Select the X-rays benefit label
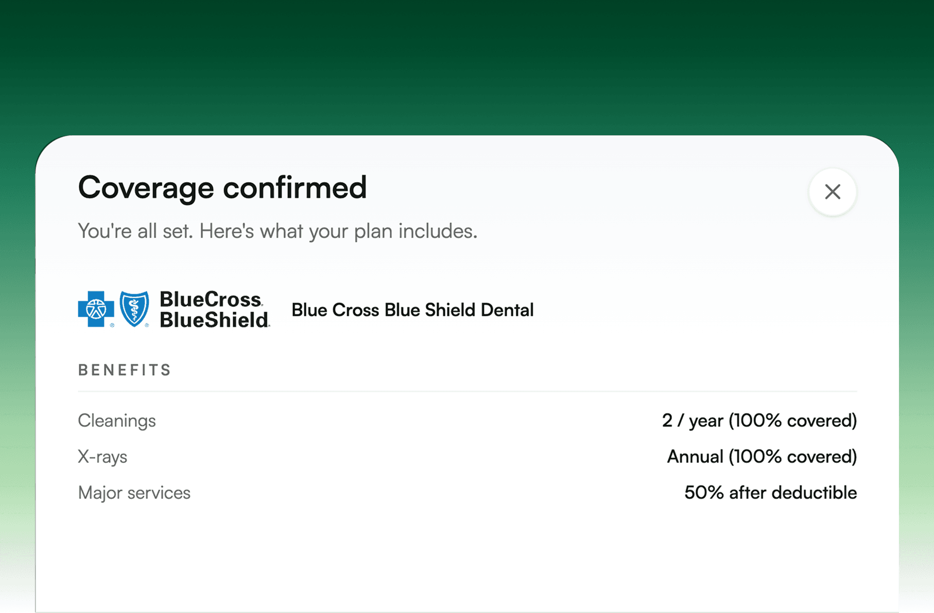Viewport: 934px width, 613px height. (x=102, y=457)
